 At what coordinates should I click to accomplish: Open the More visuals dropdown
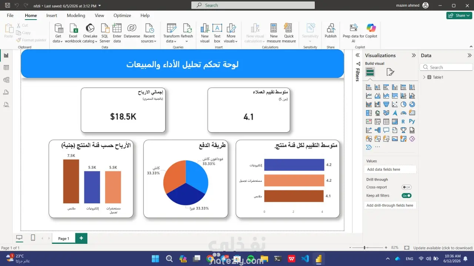[231, 33]
